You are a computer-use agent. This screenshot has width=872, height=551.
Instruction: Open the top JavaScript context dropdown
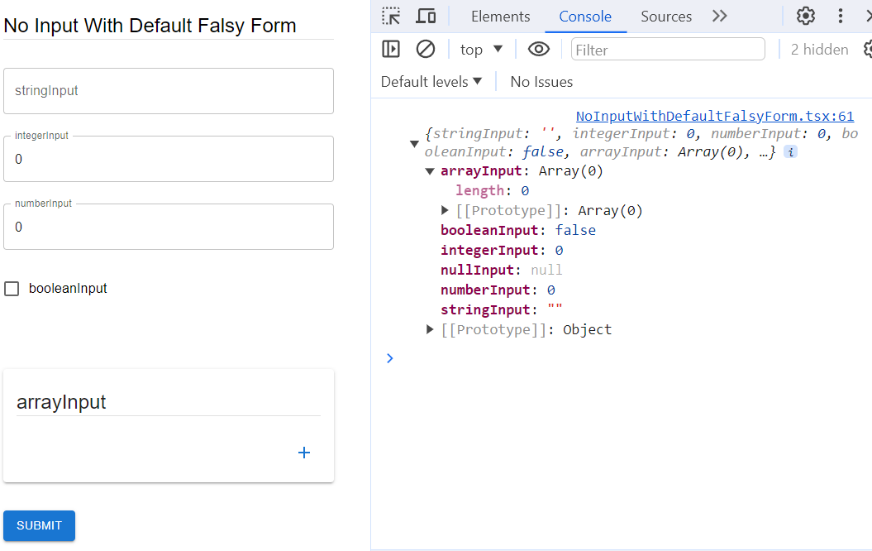[x=481, y=50]
